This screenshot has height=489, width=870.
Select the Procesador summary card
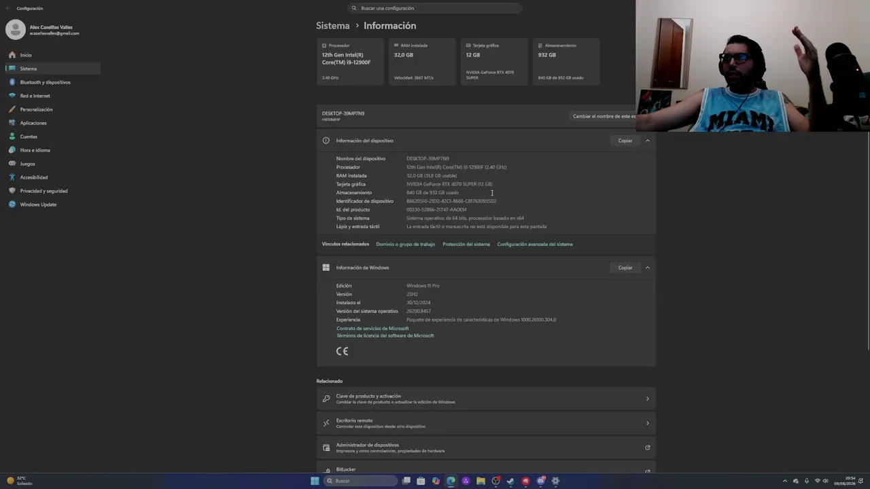click(x=350, y=62)
